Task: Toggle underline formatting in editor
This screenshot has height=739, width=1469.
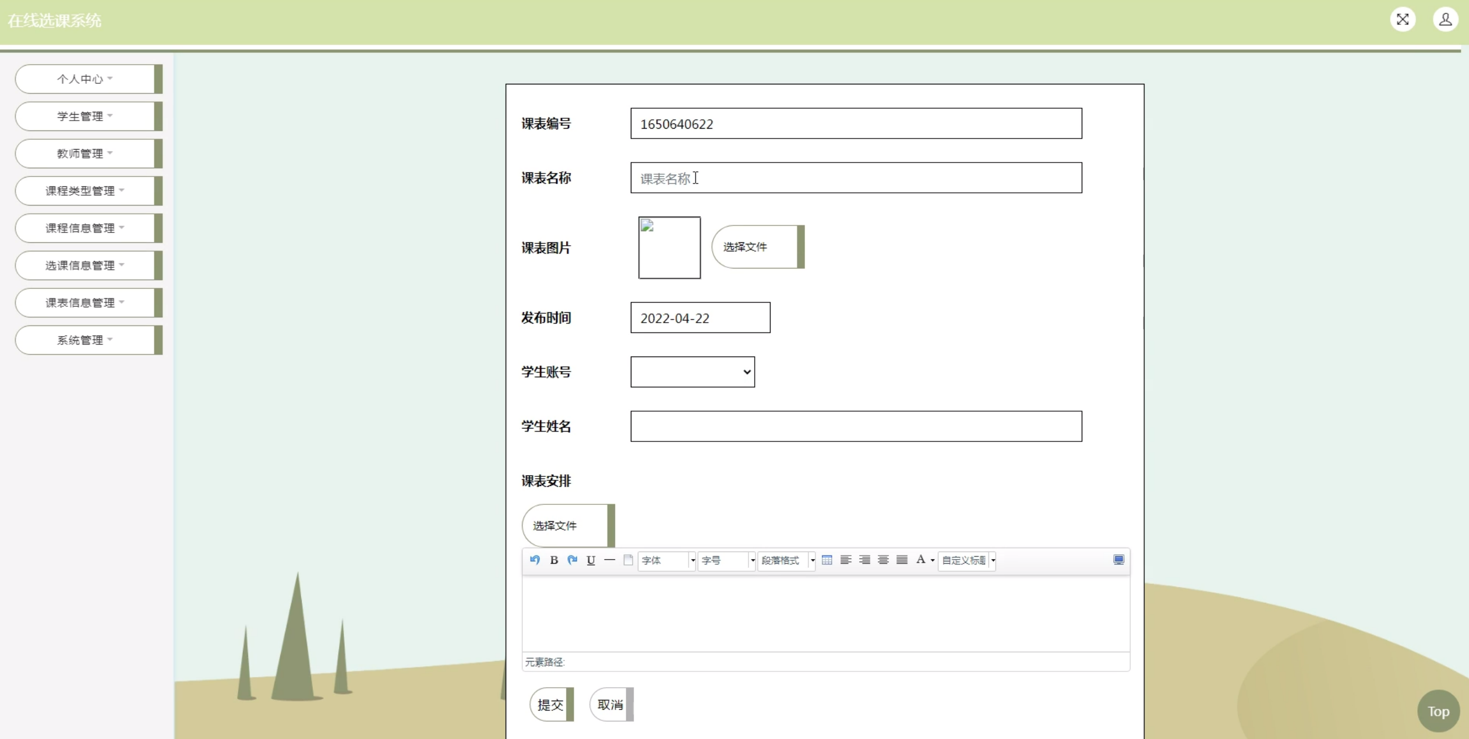Action: tap(591, 560)
